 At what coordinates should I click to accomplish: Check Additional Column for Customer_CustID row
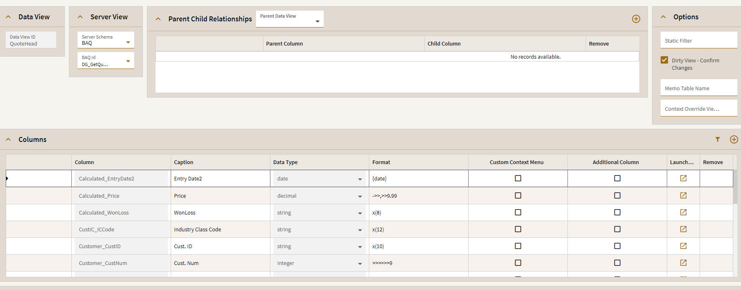[x=617, y=246]
